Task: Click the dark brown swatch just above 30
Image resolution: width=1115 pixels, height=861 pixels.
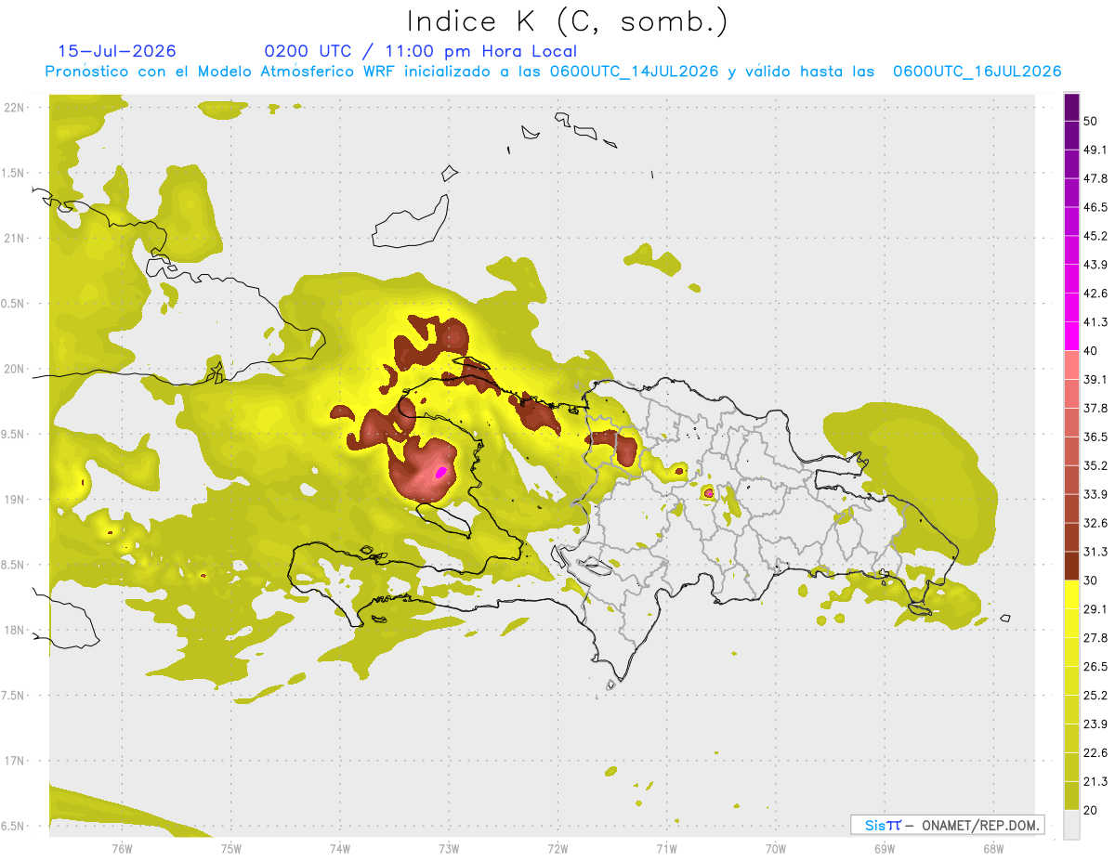Action: pyautogui.click(x=1071, y=566)
